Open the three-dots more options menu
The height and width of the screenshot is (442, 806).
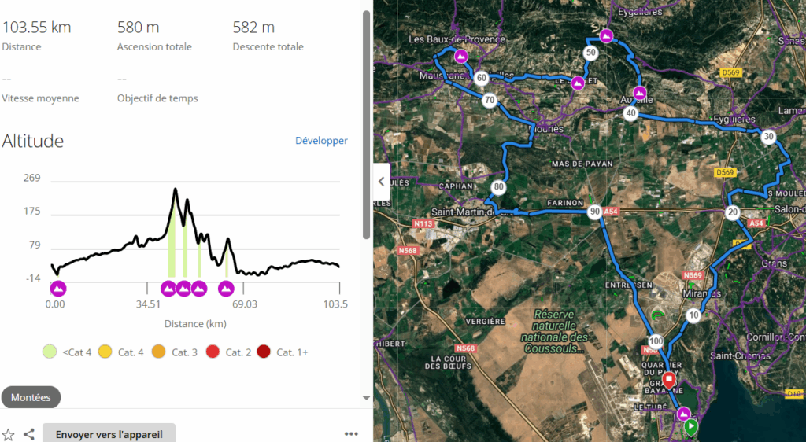351,434
